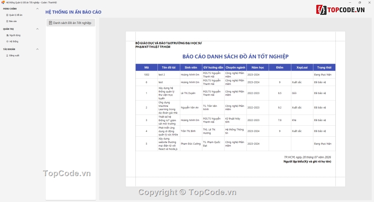The width and height of the screenshot is (374, 202).
Task: Click the app icon in the title bar
Action: (x=3, y=2)
